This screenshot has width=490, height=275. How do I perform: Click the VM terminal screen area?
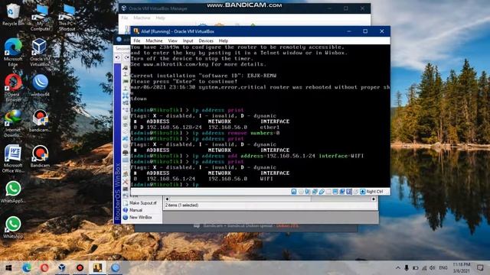tap(260, 116)
